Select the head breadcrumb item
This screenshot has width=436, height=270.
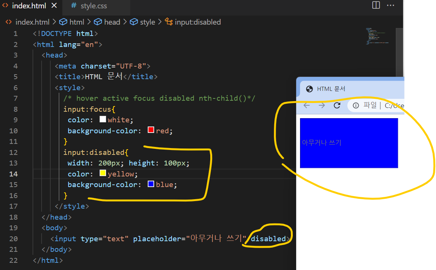tap(112, 22)
